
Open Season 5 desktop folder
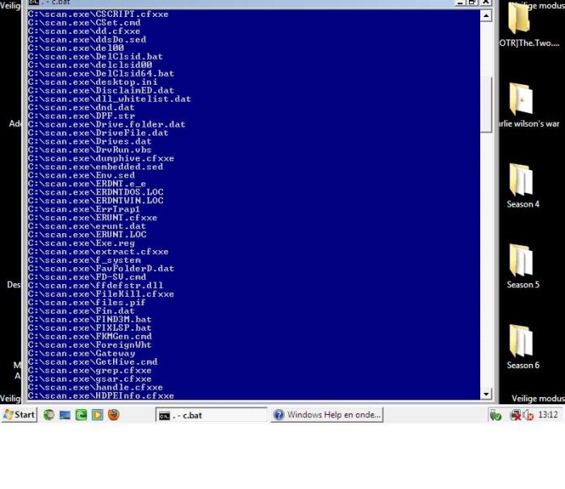[523, 266]
